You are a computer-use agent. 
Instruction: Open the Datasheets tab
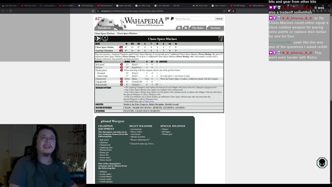coord(104,28)
